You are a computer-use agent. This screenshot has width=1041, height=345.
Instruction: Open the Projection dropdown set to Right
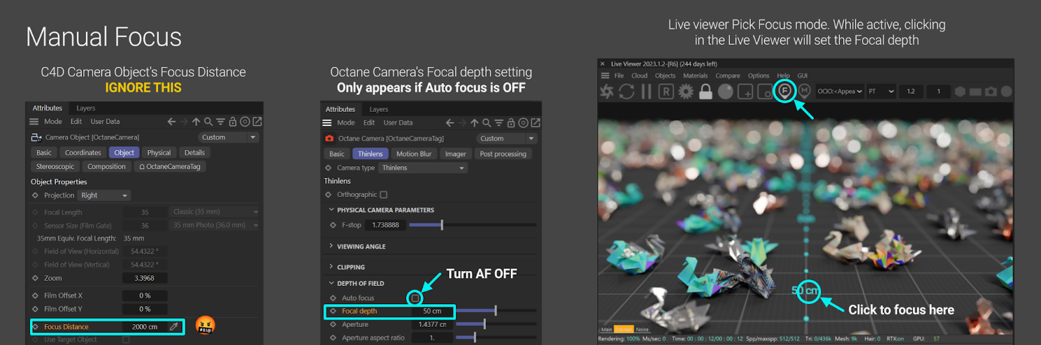(104, 196)
